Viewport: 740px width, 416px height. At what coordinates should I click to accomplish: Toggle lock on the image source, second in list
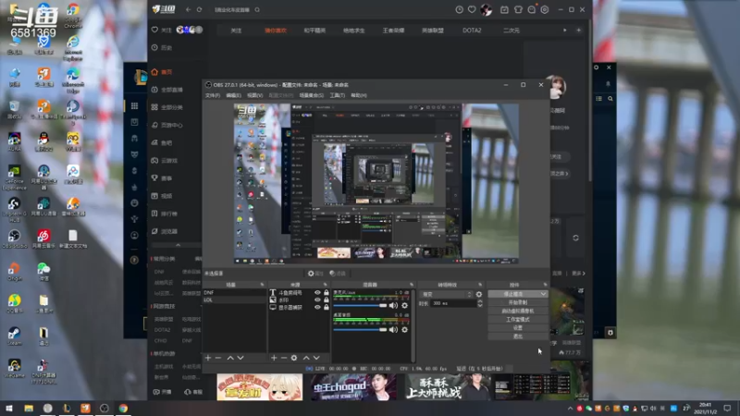(327, 300)
